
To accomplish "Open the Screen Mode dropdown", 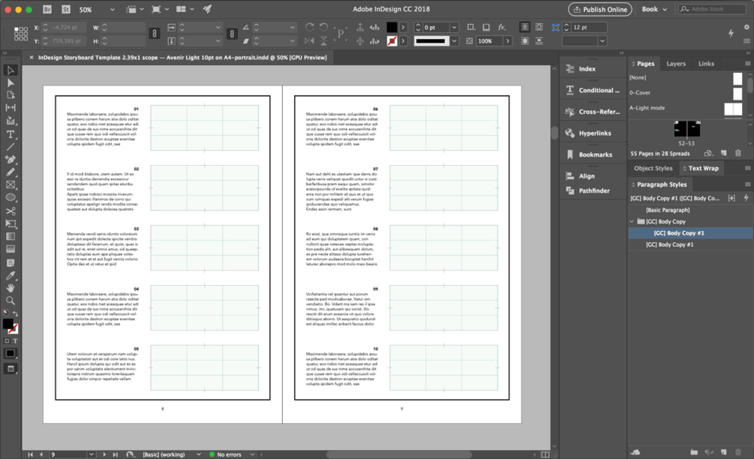I will click(x=160, y=9).
